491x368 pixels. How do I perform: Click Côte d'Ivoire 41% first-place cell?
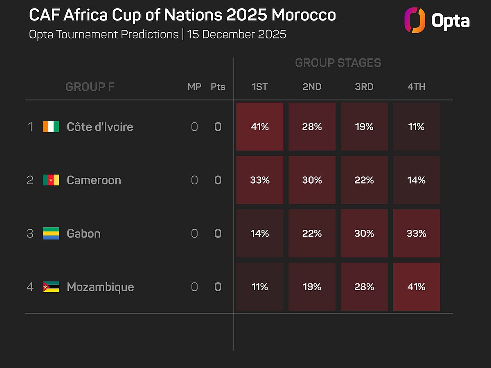click(x=259, y=126)
